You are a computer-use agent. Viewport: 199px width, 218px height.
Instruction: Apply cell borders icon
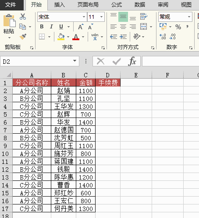click(x=42, y=37)
